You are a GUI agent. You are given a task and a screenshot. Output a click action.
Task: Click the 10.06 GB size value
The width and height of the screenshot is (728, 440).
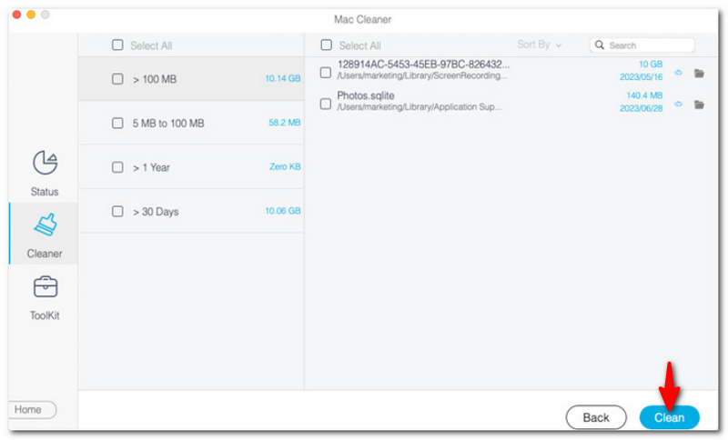point(283,211)
